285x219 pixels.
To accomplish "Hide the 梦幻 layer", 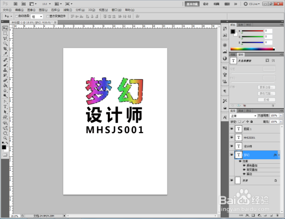I will click(231, 155).
